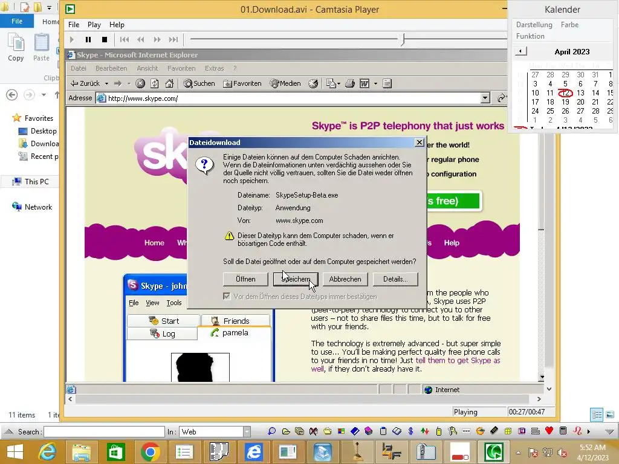Screen dimensions: 619x464
Task: Click the Skype page Home link
Action: [154, 243]
